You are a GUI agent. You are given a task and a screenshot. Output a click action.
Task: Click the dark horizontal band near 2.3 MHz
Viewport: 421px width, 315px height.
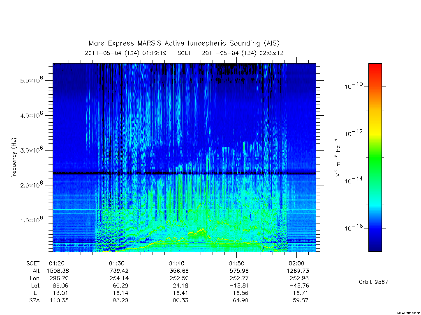(x=184, y=173)
